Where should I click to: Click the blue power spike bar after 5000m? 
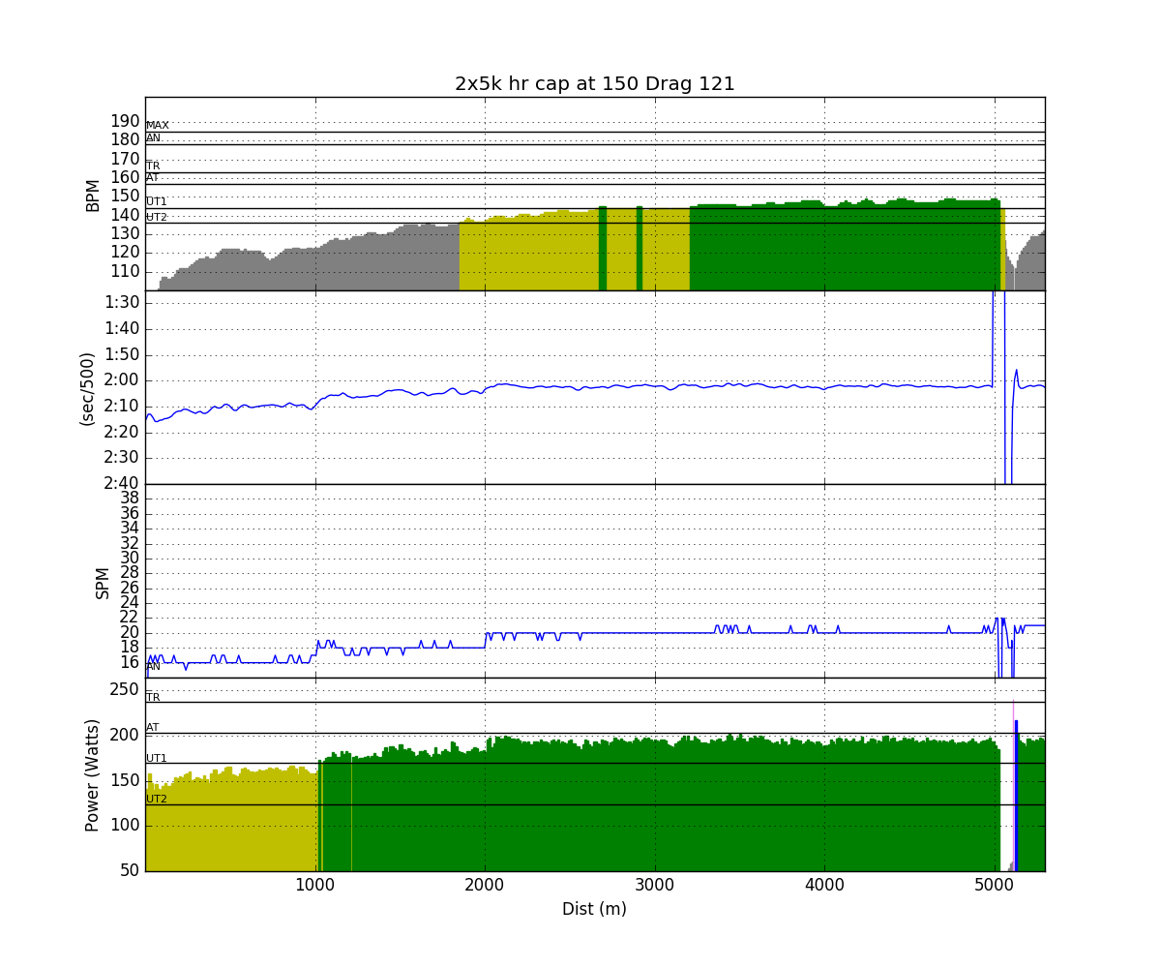[x=1016, y=794]
